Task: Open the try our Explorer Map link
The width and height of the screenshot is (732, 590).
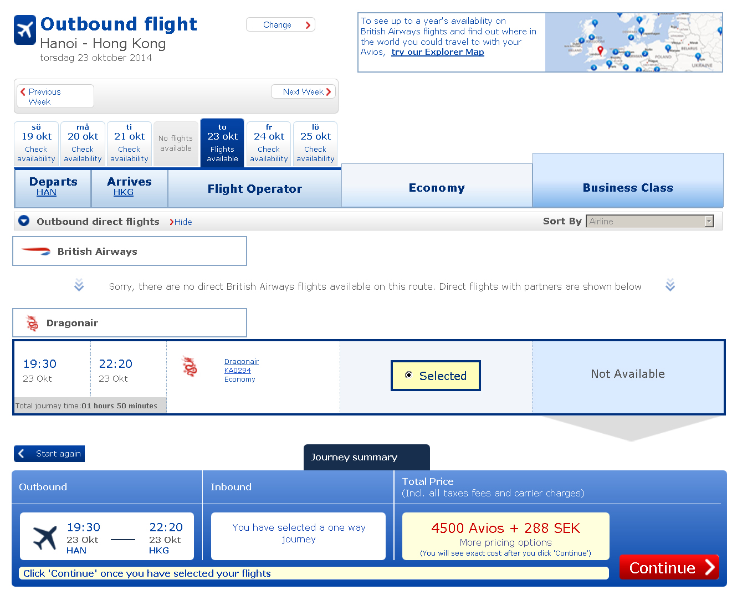Action: point(437,52)
